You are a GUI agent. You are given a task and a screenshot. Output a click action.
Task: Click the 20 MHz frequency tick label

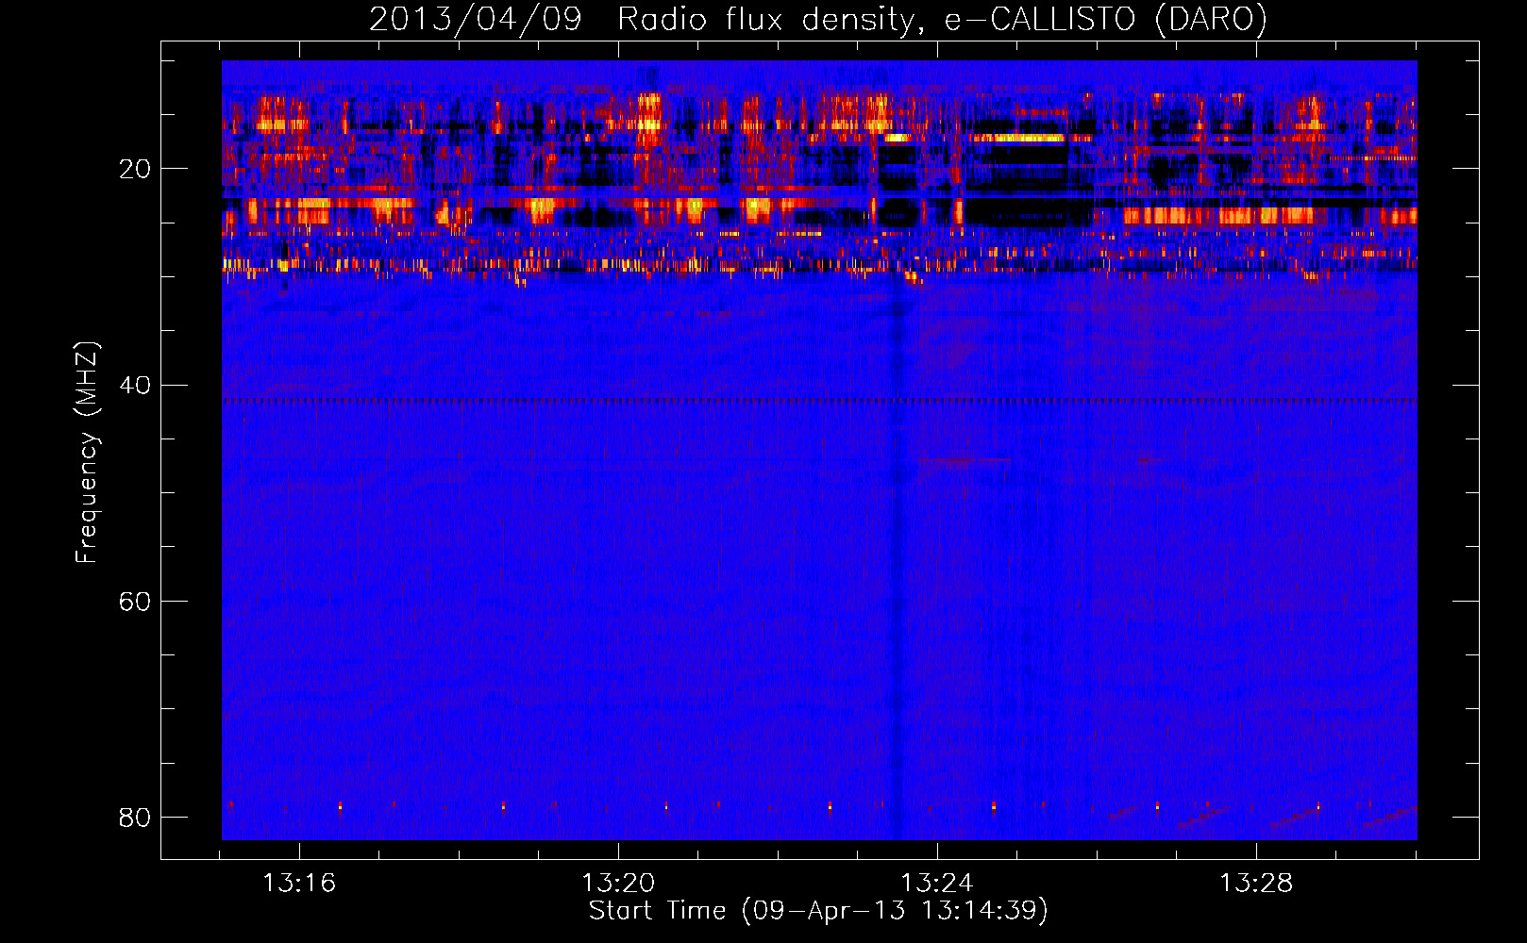pos(135,170)
